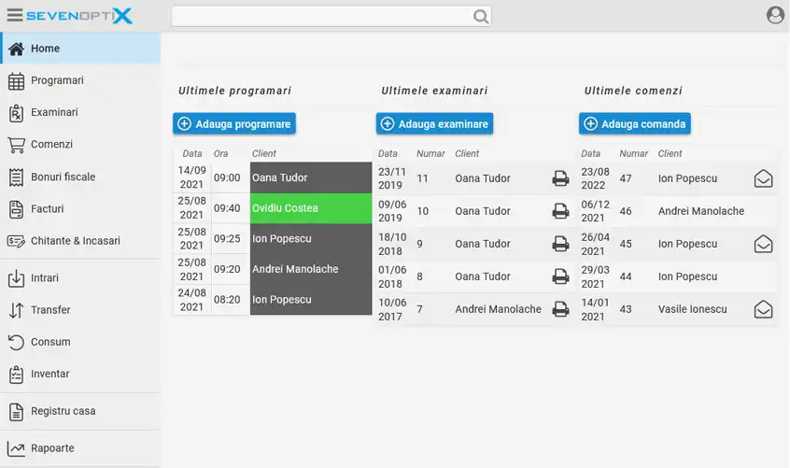Open Comenzi from the sidebar
This screenshot has width=790, height=468.
pos(51,145)
